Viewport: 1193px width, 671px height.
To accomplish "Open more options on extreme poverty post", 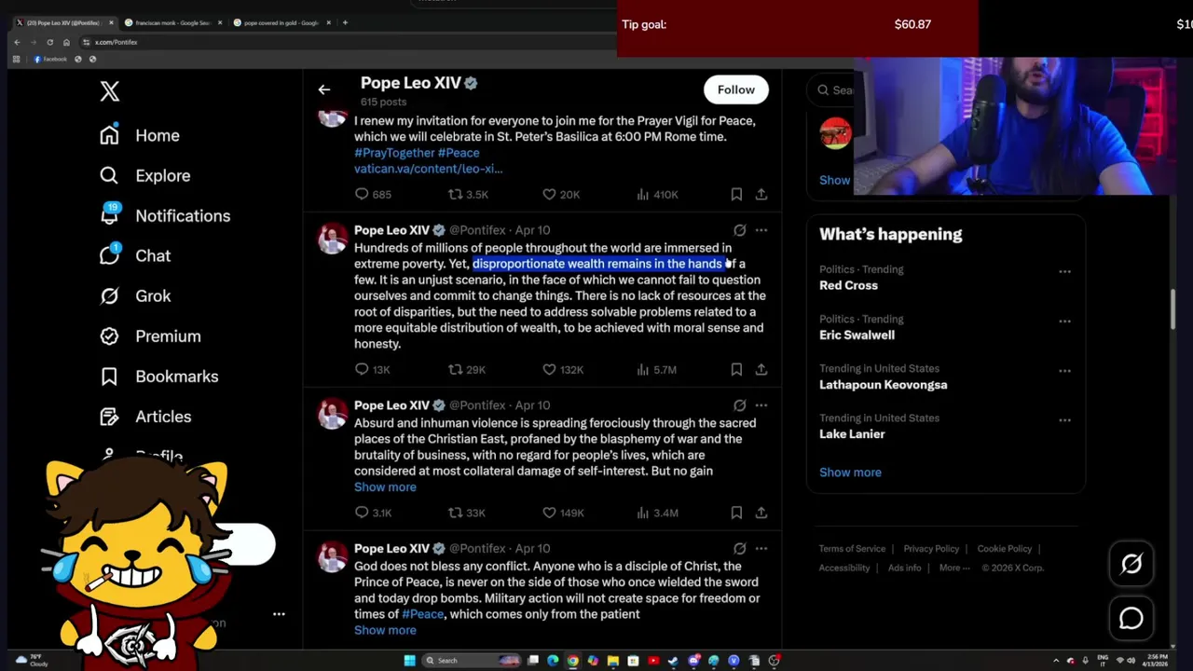I will (761, 229).
